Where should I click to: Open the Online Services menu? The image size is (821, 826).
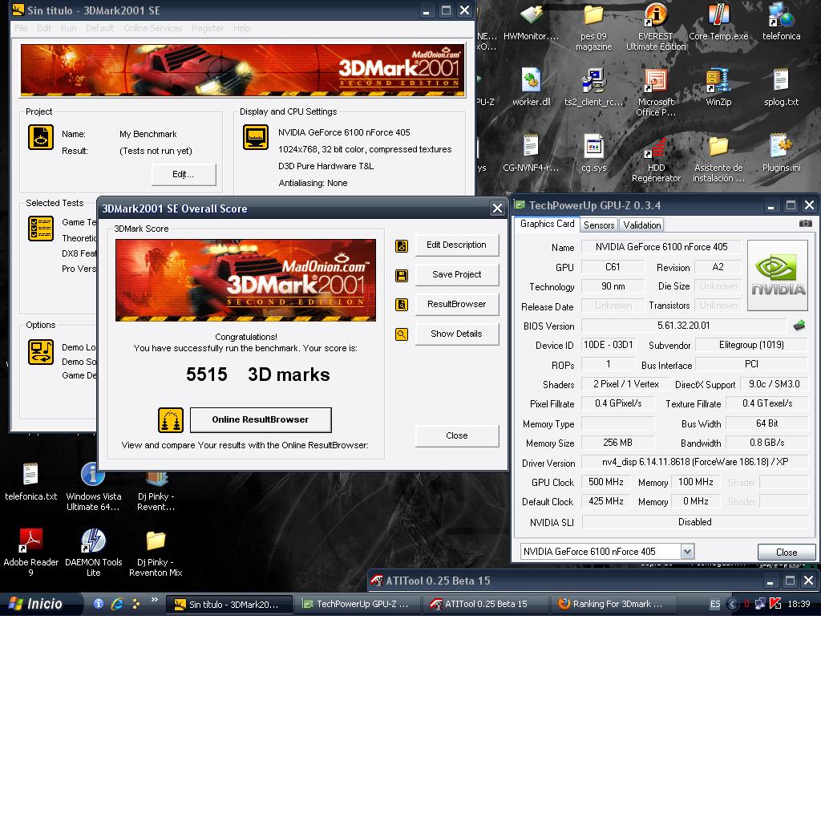(x=152, y=28)
